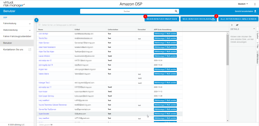The width and height of the screenshot is (259, 126).
Task: Click the DDP breadcrumb link
Action: coord(5,17)
